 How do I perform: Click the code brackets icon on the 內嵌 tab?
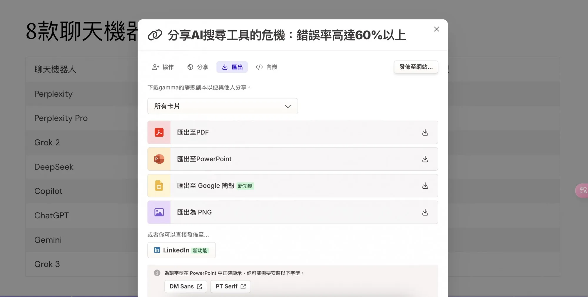[259, 67]
